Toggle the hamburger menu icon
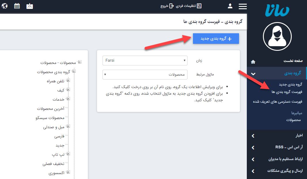 [243, 6]
